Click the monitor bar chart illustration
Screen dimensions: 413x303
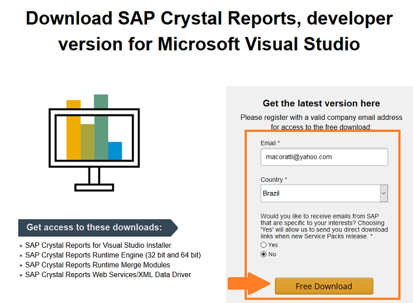(x=94, y=142)
